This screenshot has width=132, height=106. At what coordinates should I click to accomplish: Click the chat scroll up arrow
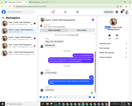point(95,34)
